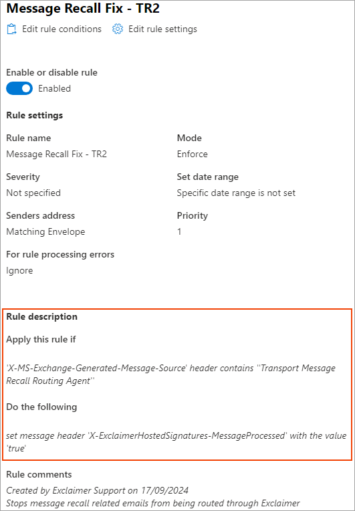Toggle the Enabled rule switch off
This screenshot has height=511, width=355.
coord(19,88)
